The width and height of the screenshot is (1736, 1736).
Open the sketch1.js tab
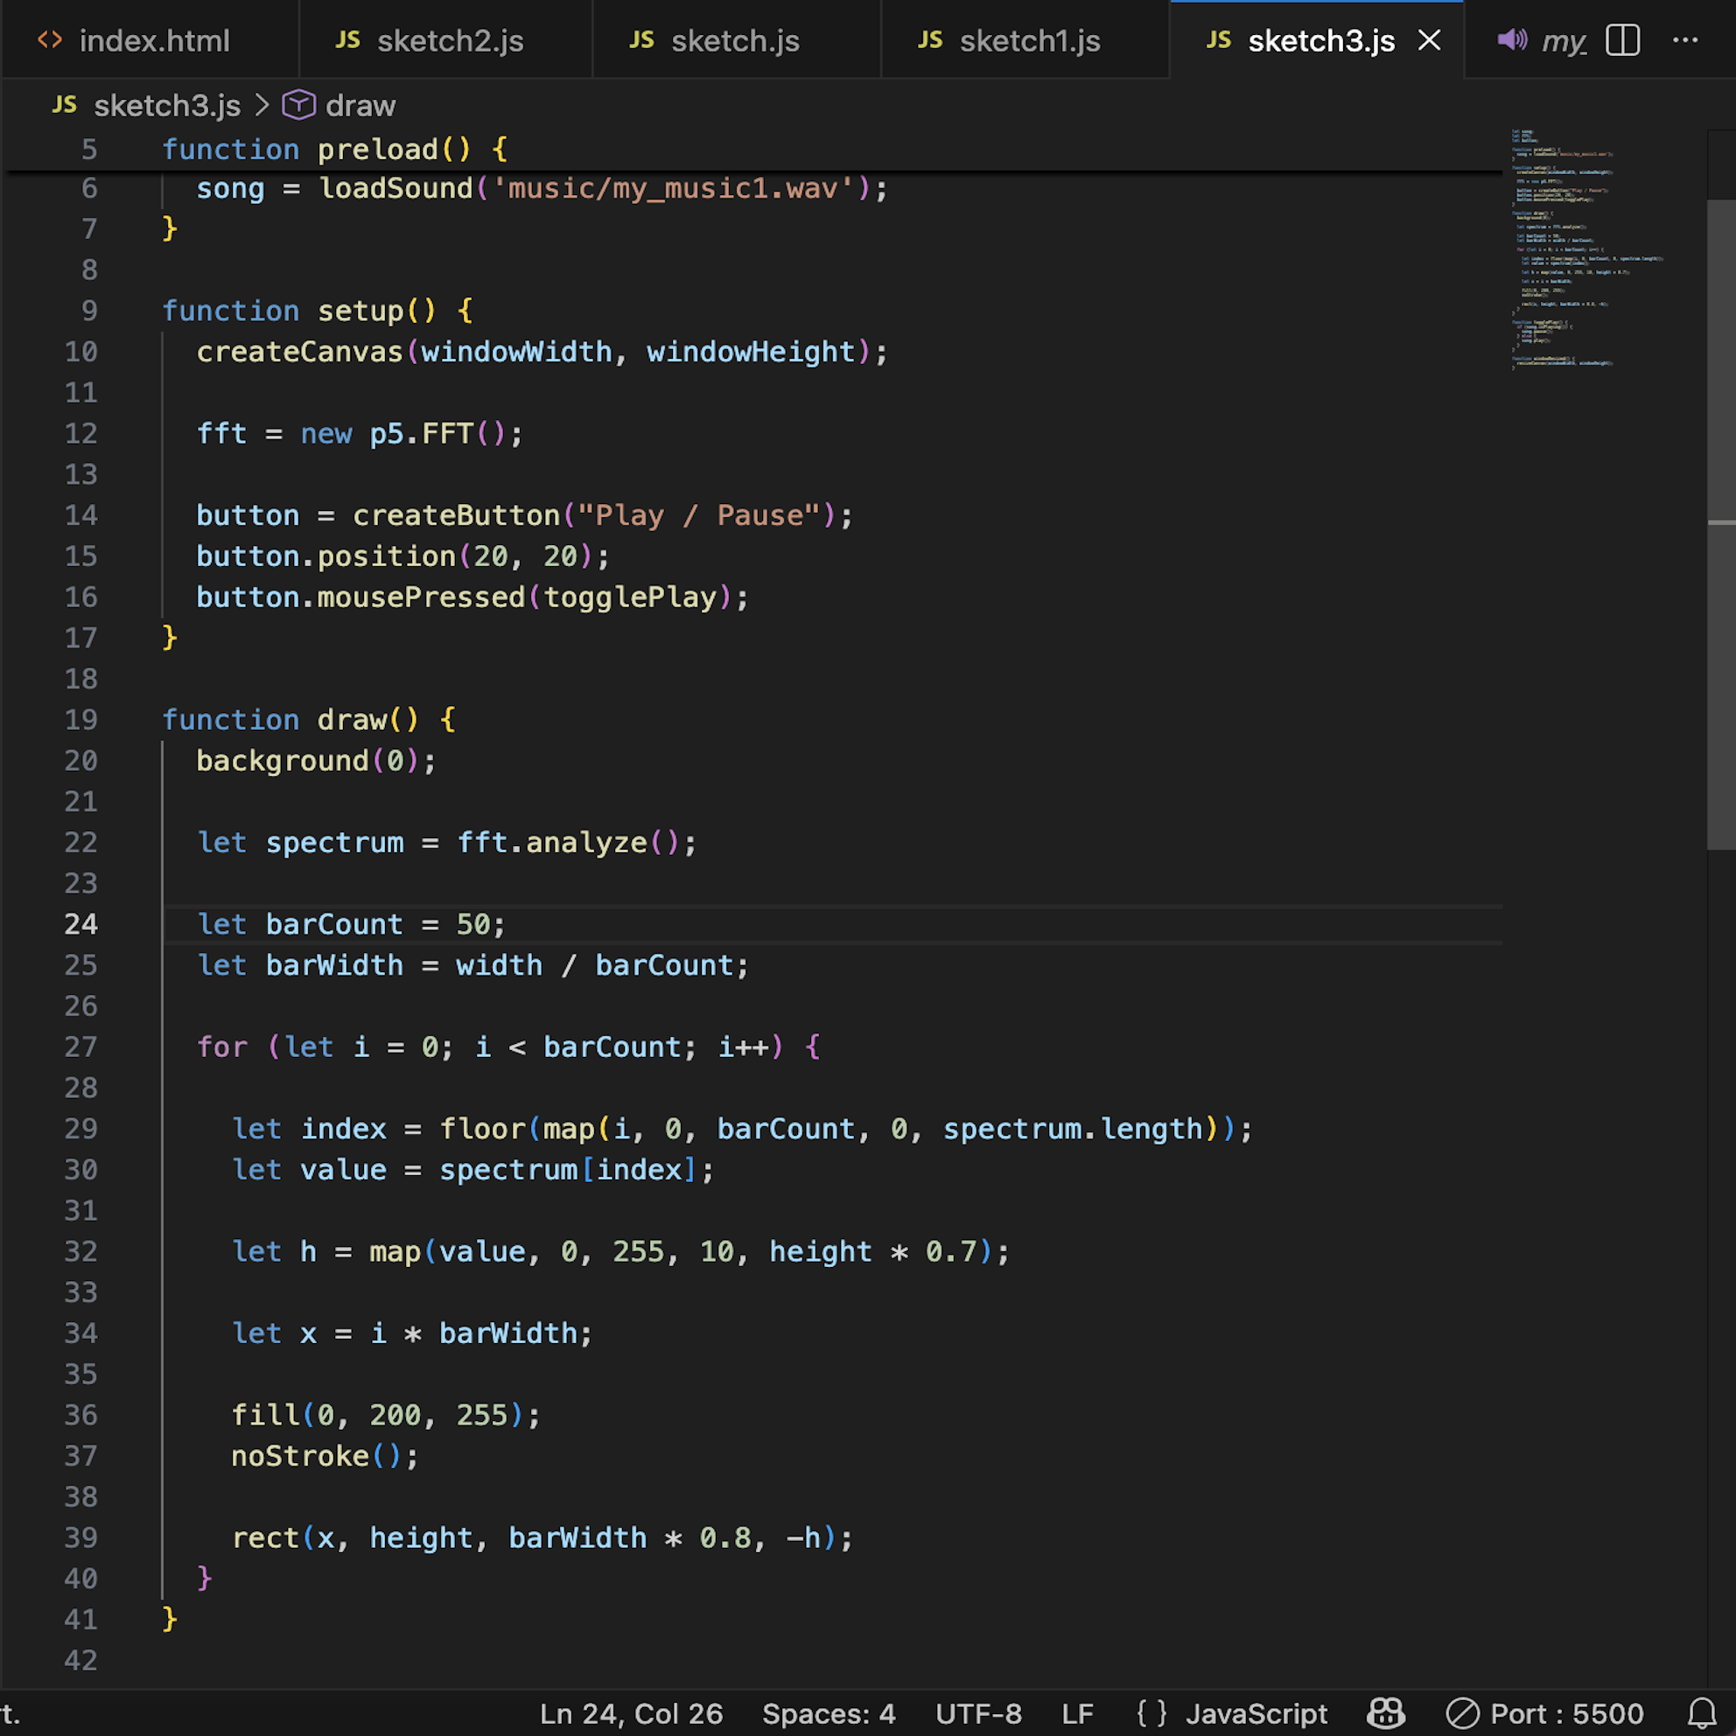(x=1025, y=40)
